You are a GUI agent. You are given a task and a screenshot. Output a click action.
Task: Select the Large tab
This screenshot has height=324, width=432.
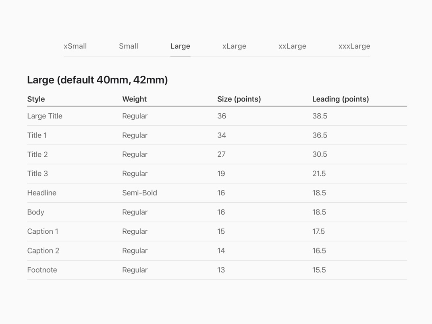[x=180, y=46]
